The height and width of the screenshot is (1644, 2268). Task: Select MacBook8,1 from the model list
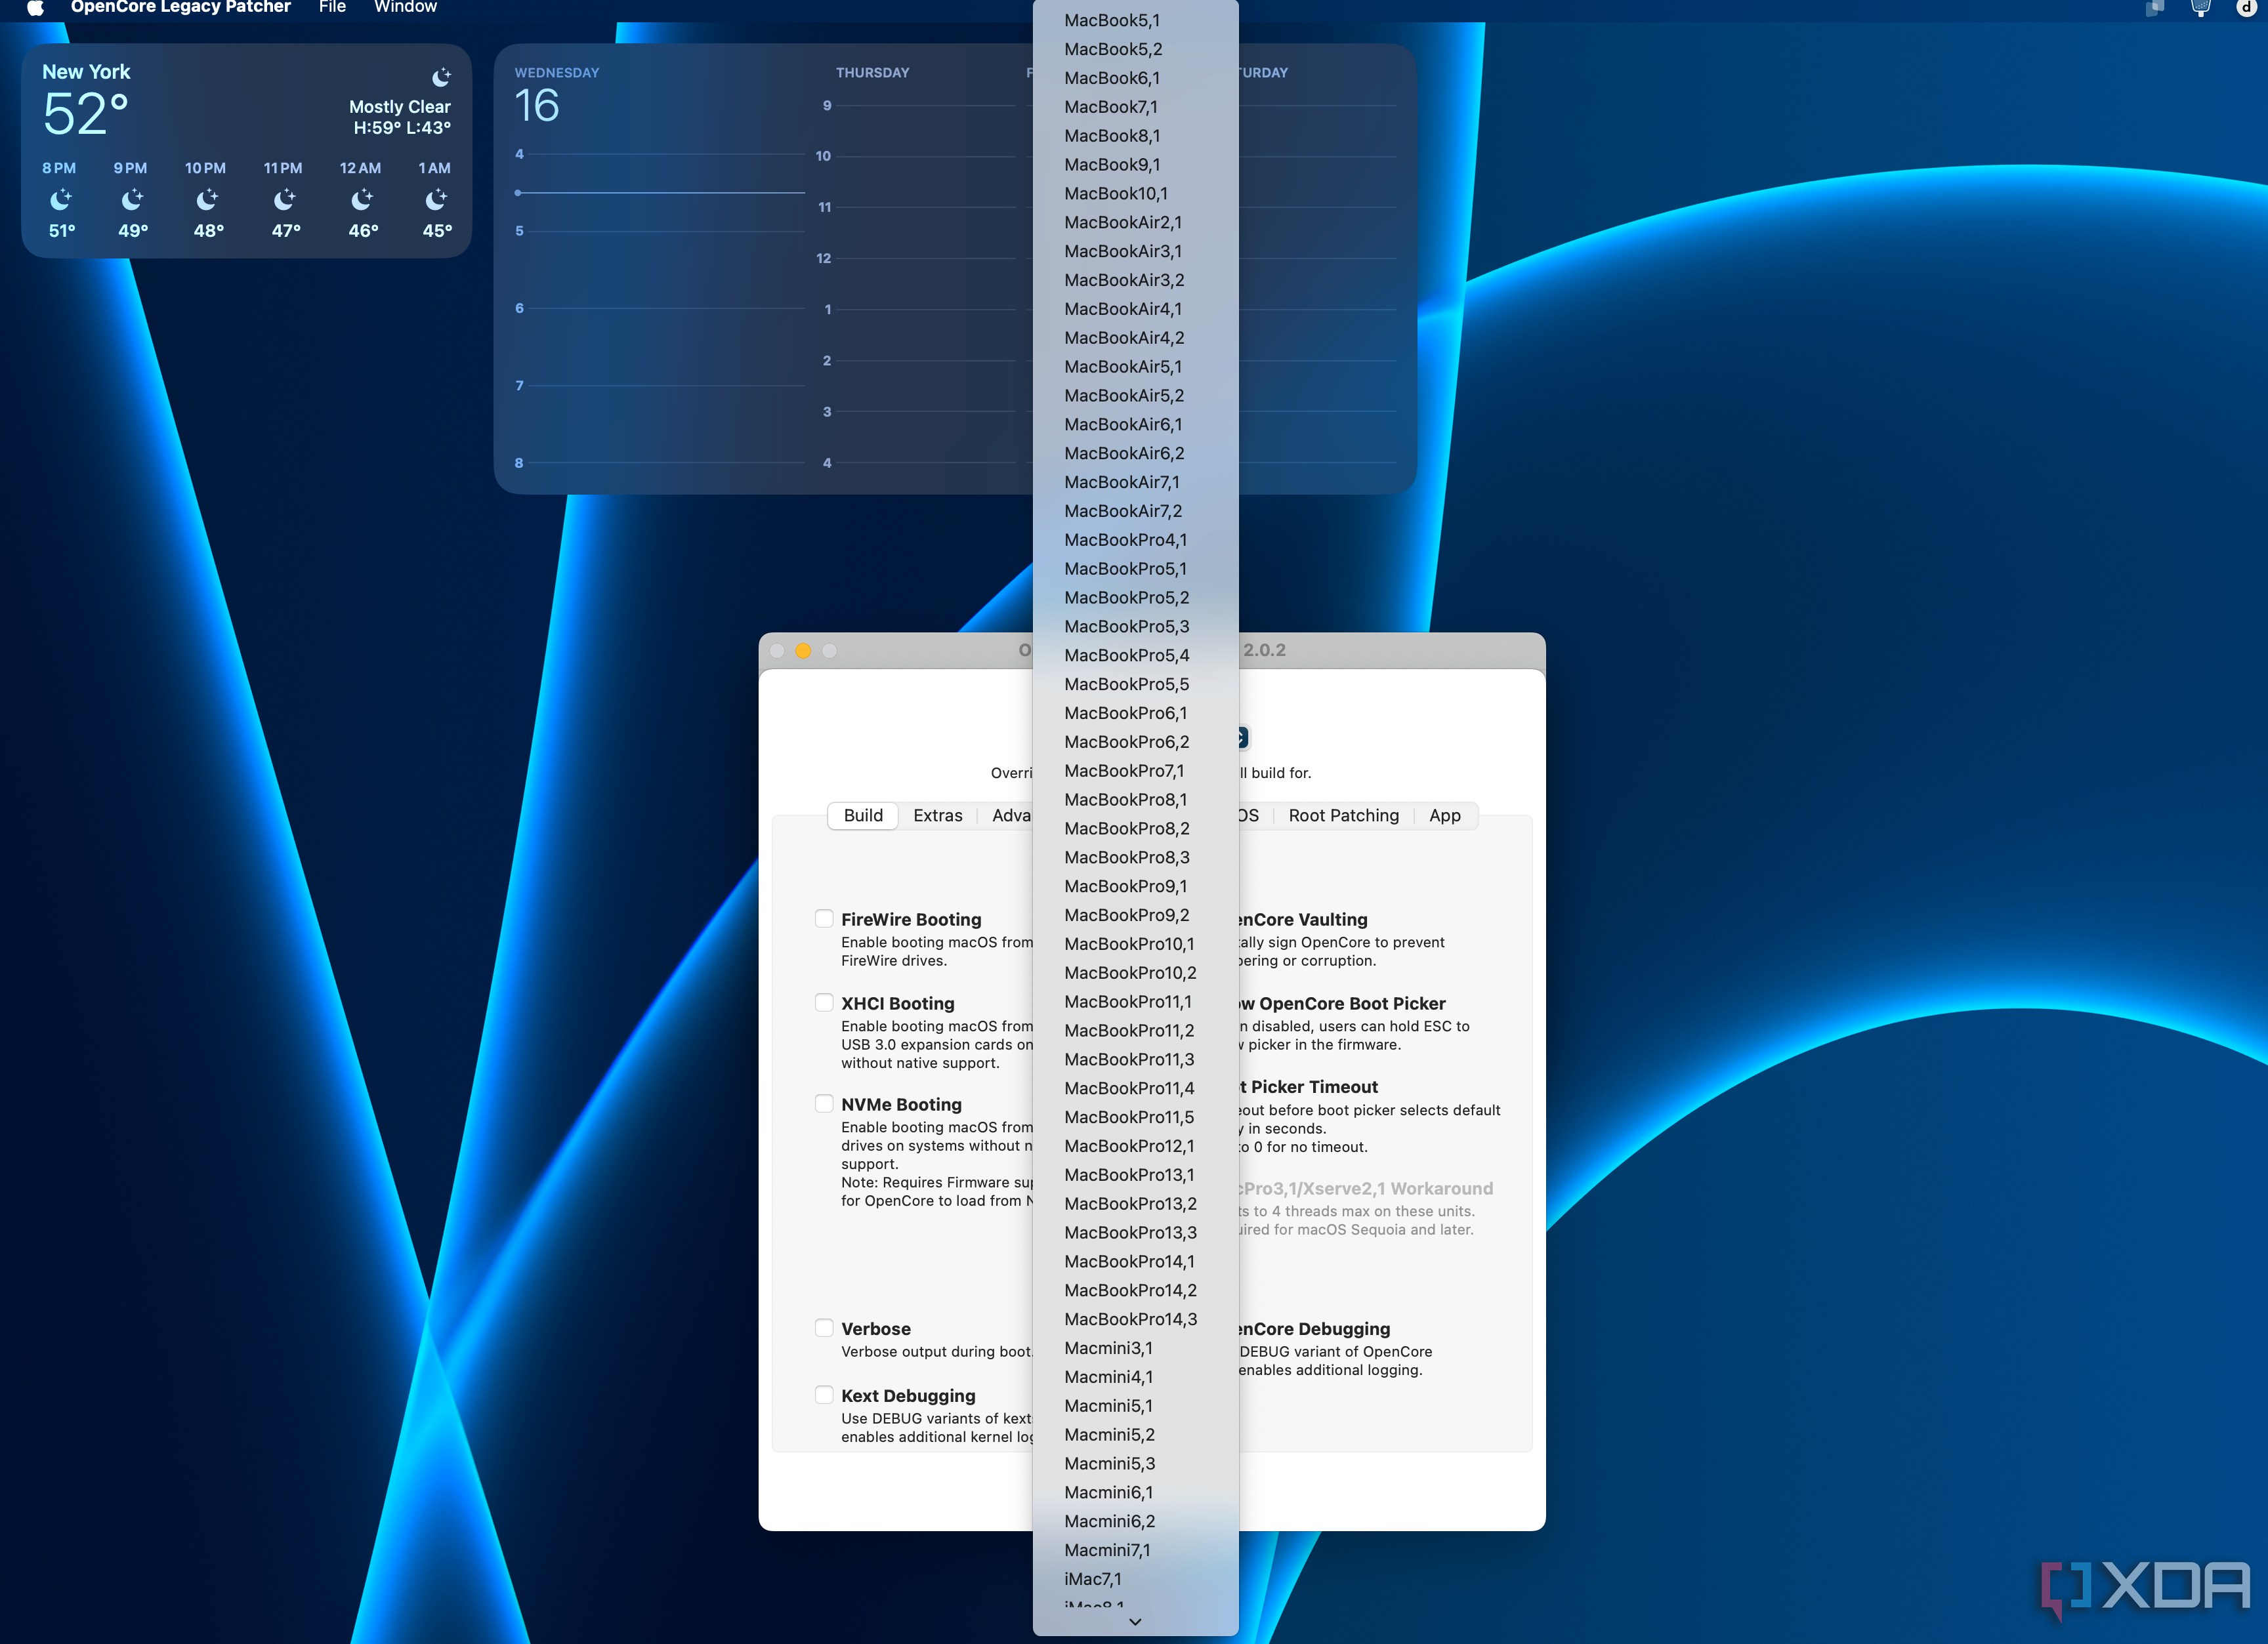1135,136
